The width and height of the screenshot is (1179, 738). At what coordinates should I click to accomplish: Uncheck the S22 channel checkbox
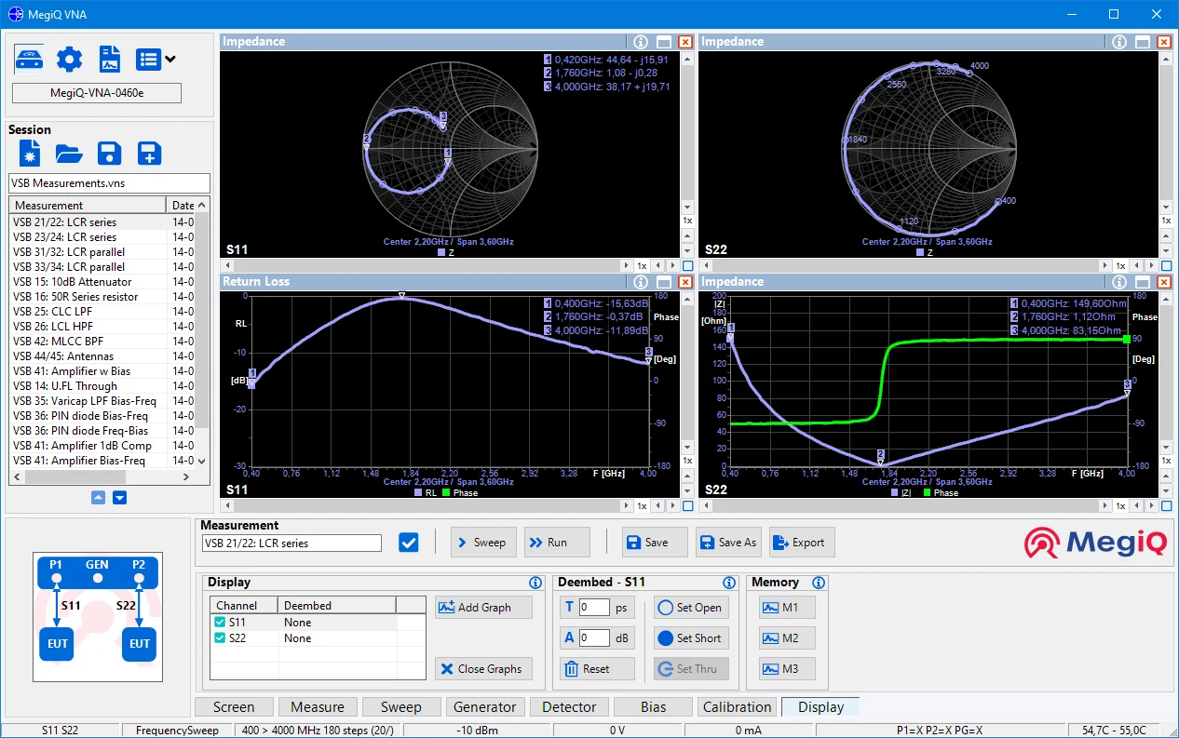point(220,638)
